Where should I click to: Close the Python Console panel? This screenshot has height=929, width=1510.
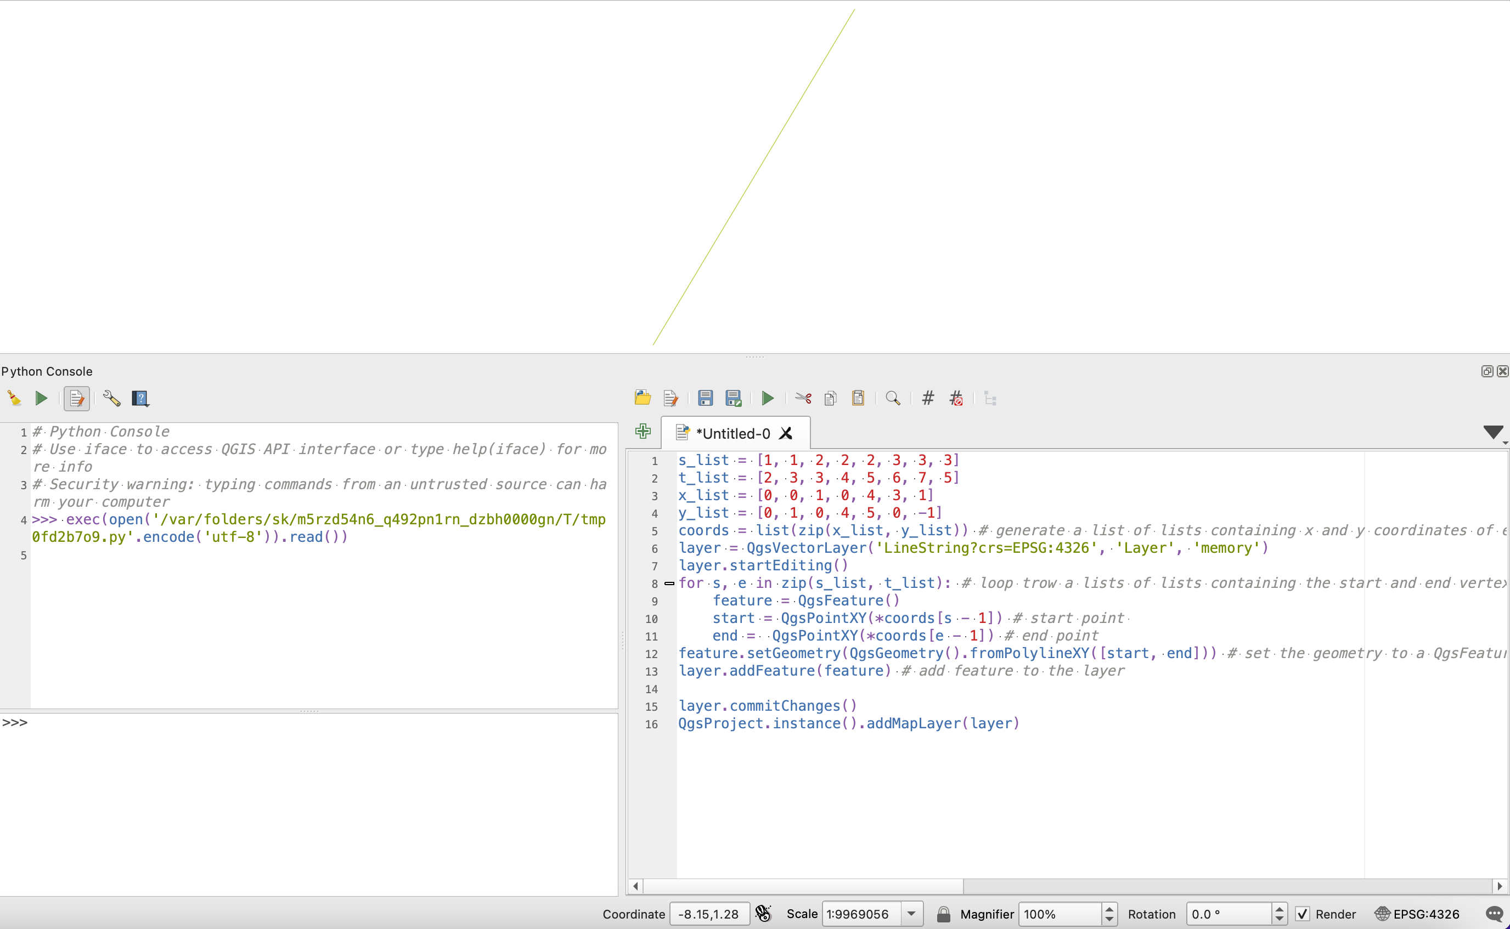1503,371
